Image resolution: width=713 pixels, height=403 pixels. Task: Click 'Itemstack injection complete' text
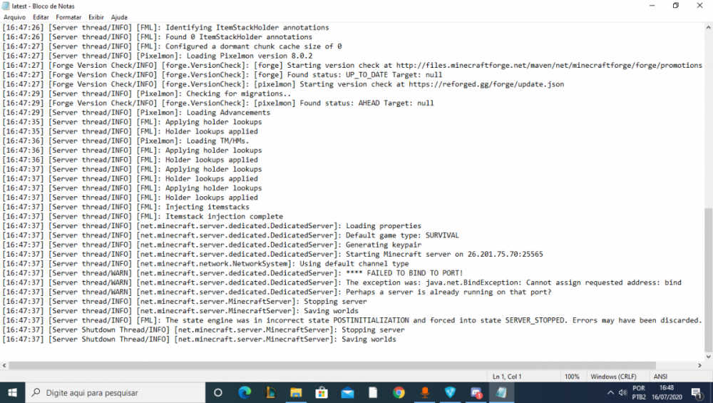point(224,217)
